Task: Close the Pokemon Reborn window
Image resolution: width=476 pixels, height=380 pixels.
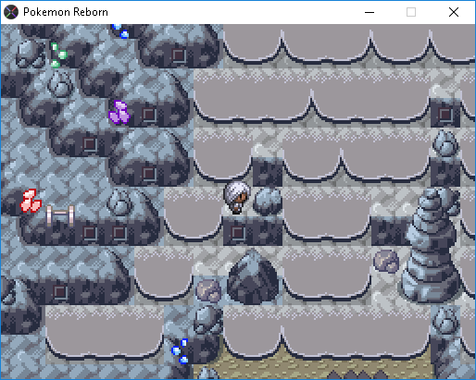Action: coord(454,12)
